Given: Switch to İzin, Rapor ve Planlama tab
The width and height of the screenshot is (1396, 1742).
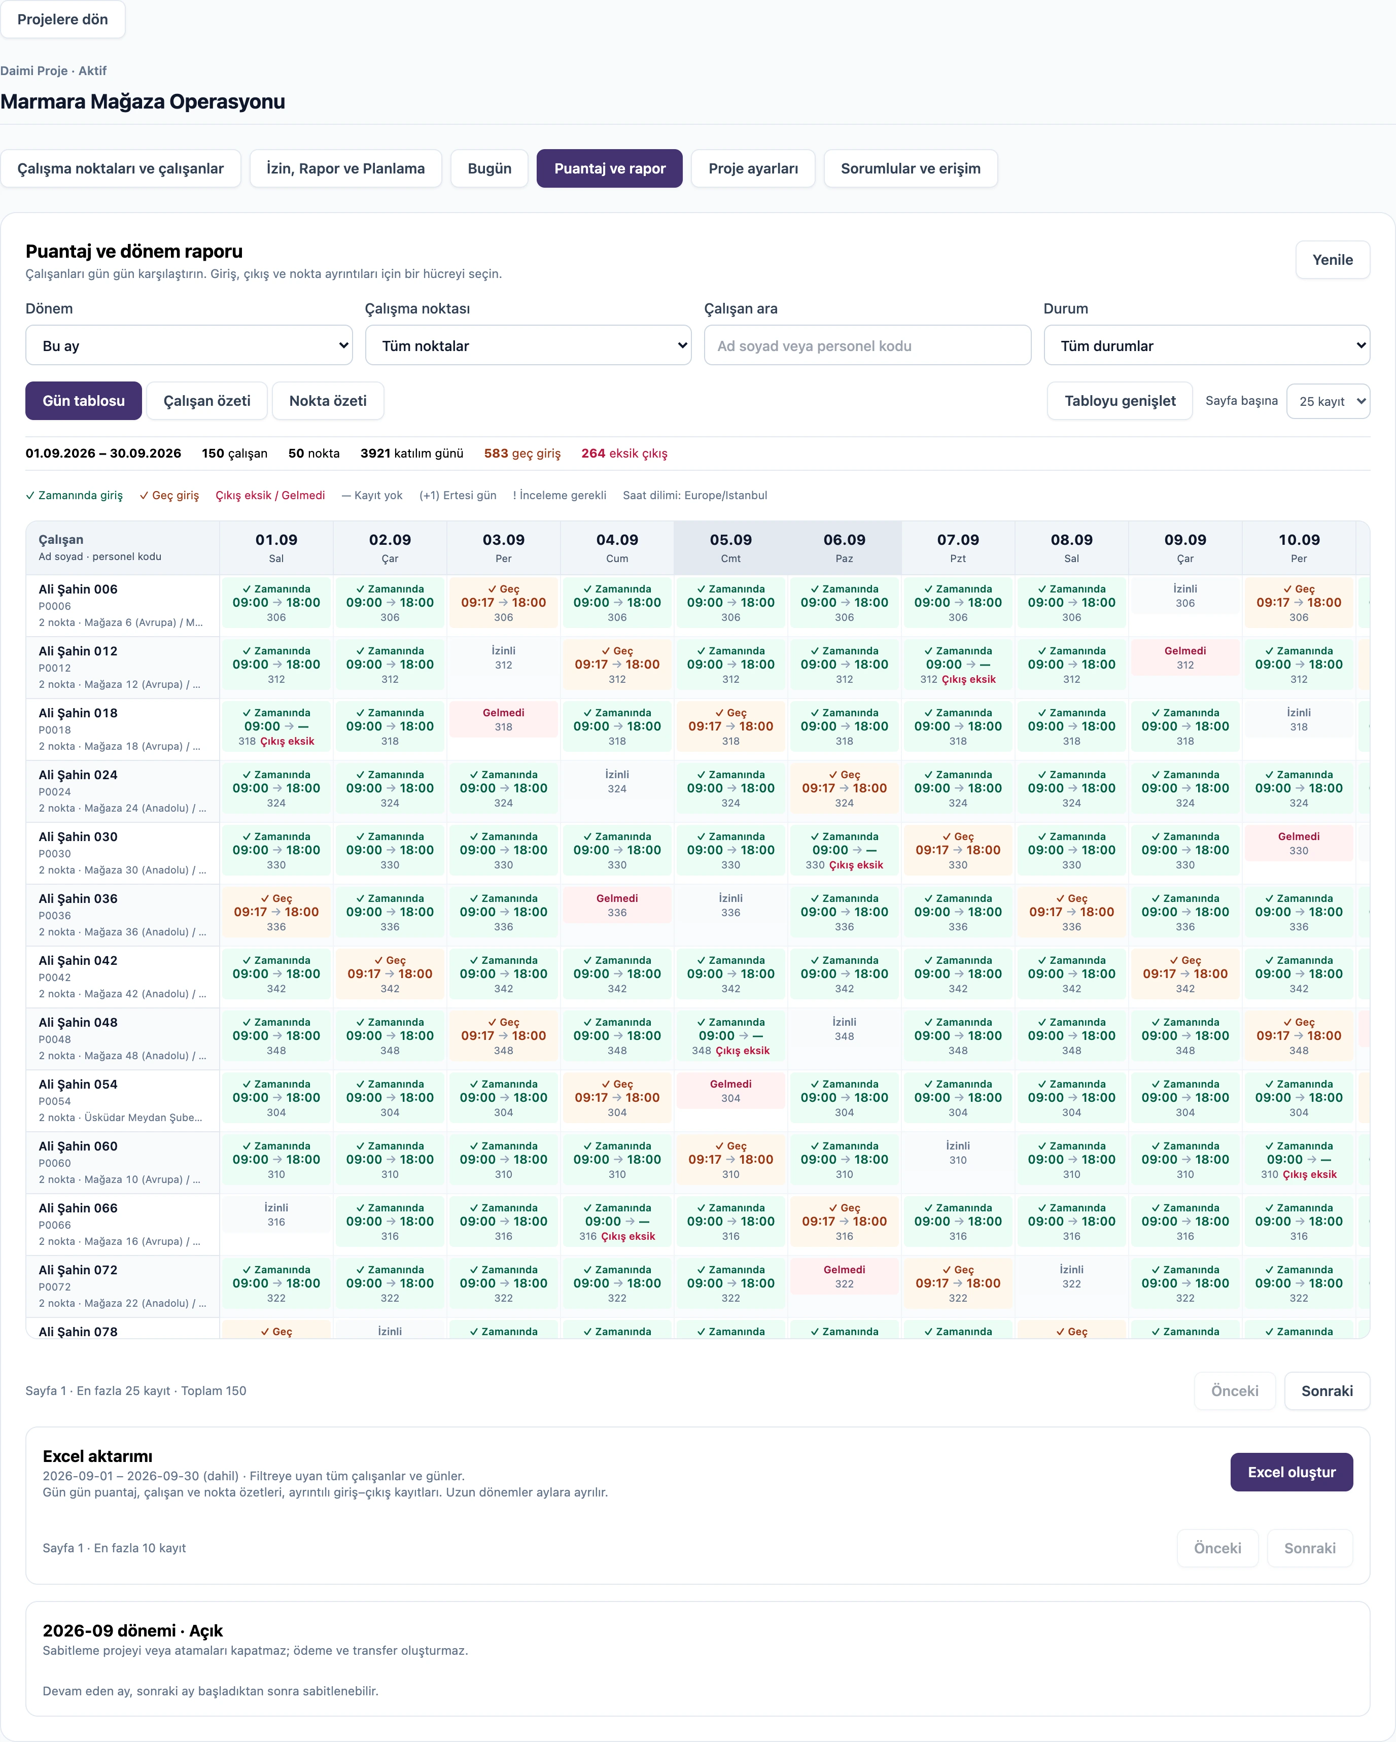Looking at the screenshot, I should pyautogui.click(x=346, y=168).
